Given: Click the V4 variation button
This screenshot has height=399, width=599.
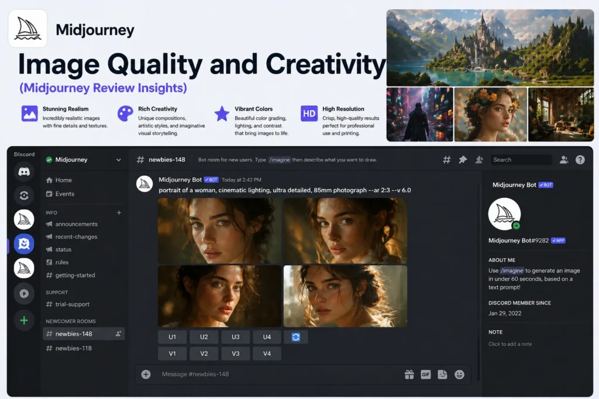Looking at the screenshot, I should click(x=267, y=353).
